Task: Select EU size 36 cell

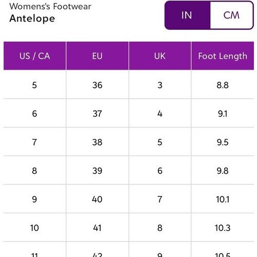Action: click(97, 85)
